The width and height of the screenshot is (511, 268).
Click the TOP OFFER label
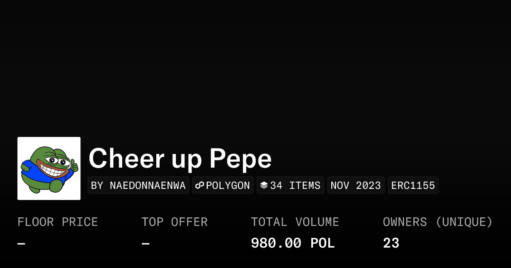point(175,222)
